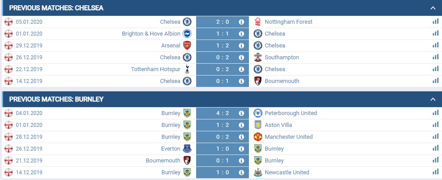Click the Previous Matches: Burnley header title
Viewport: 442px width, 180px height.
point(56,99)
